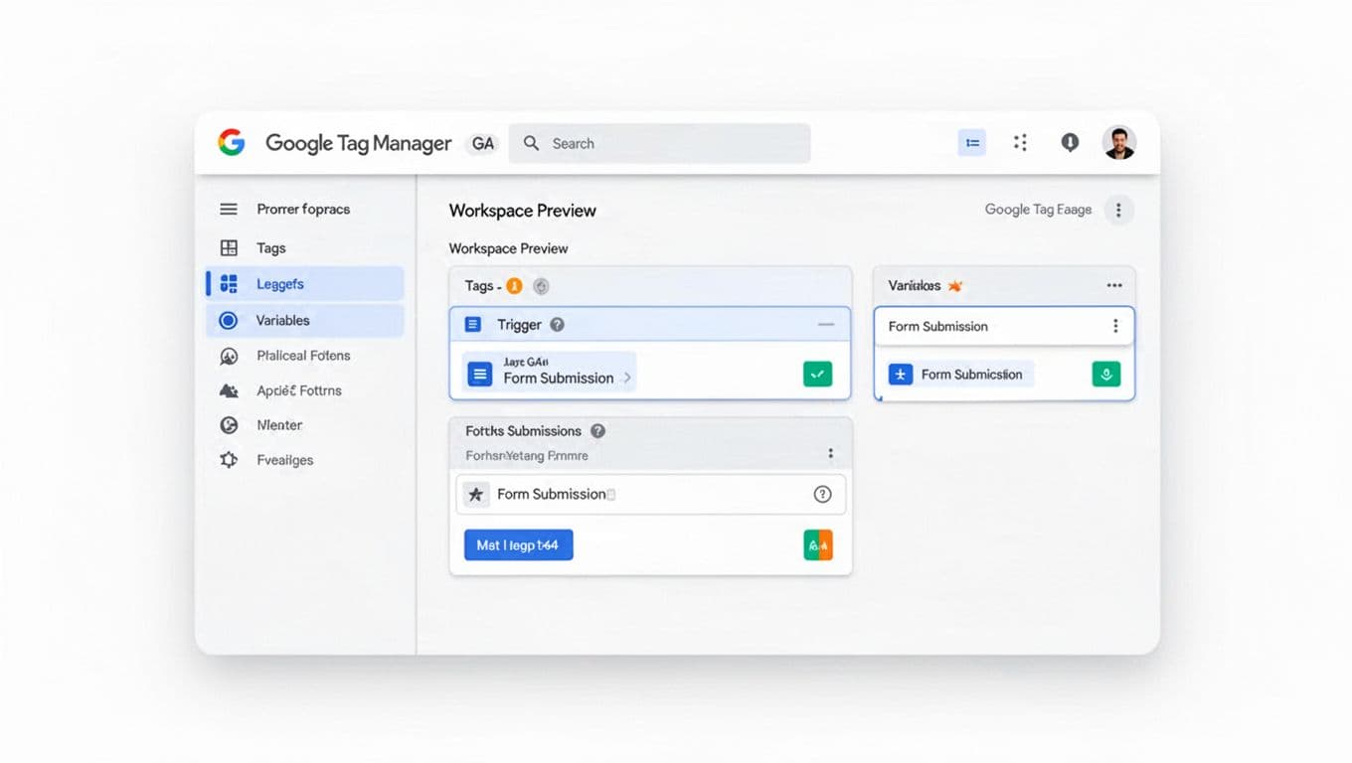Click the Google logo in header

pyautogui.click(x=232, y=143)
